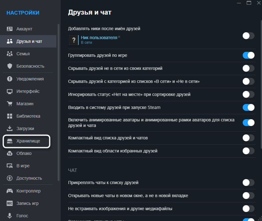Click the Облако cloud icon
This screenshot has height=221, width=262.
(9, 154)
